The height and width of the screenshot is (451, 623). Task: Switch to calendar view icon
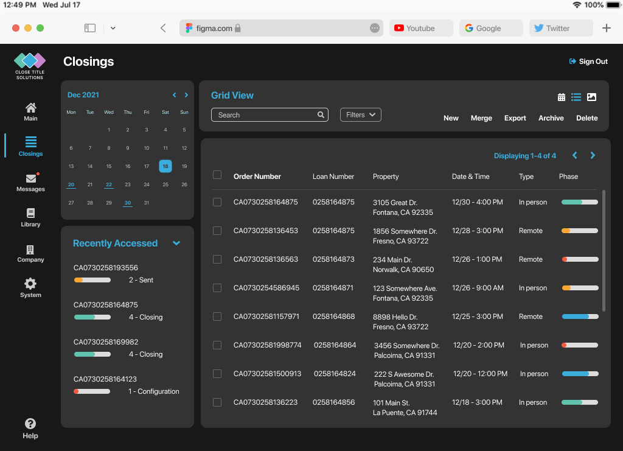click(562, 97)
